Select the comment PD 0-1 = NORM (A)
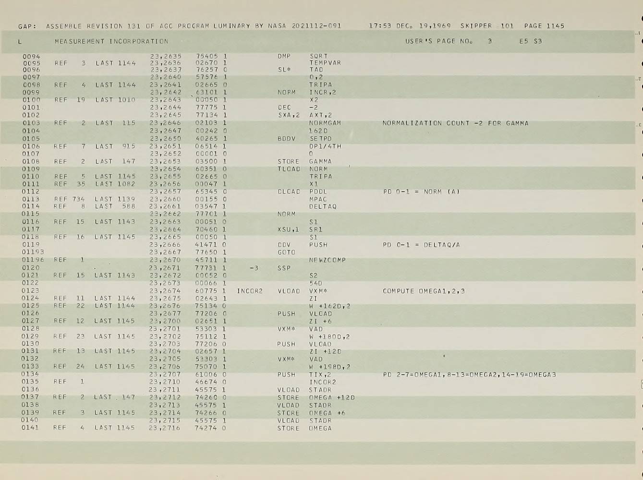This screenshot has width=643, height=480. (421, 192)
